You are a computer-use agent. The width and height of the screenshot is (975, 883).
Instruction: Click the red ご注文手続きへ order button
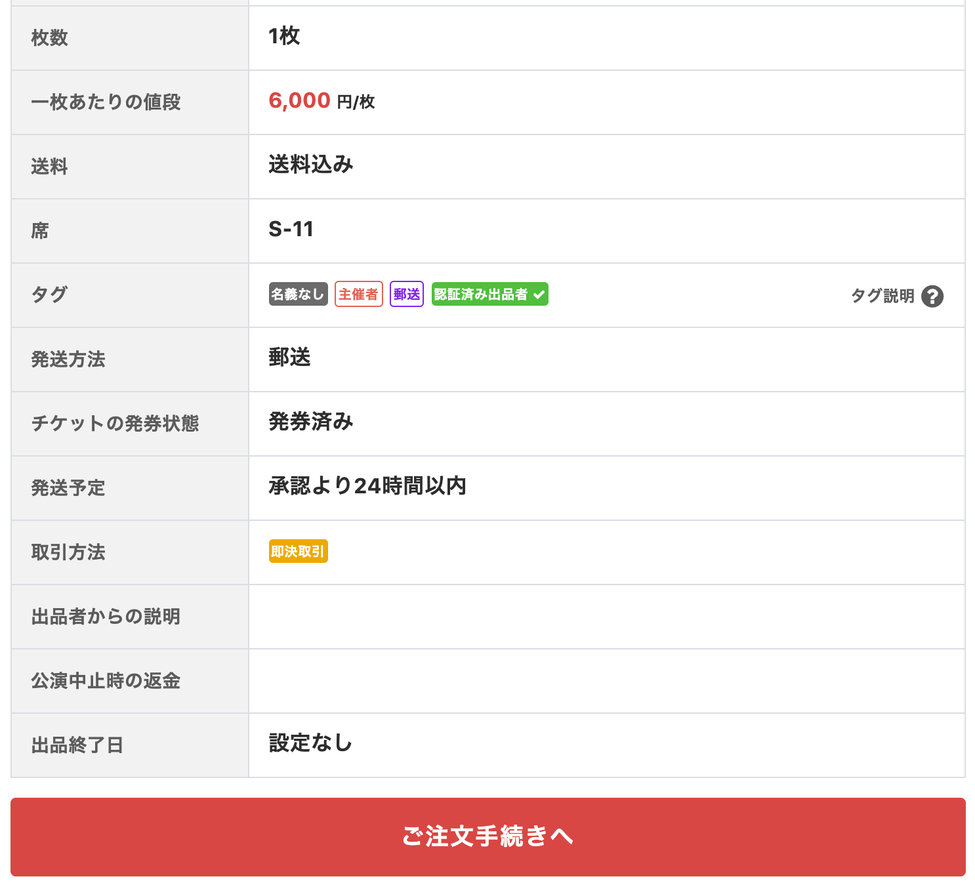pos(488,836)
